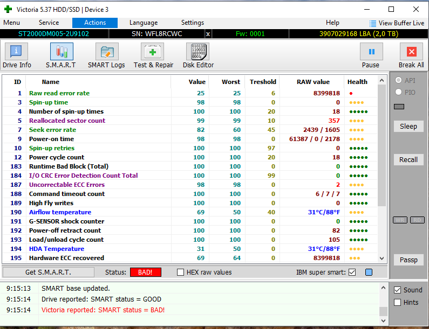This screenshot has height=329, width=429.
Task: Click the Break All icon
Action: [411, 55]
